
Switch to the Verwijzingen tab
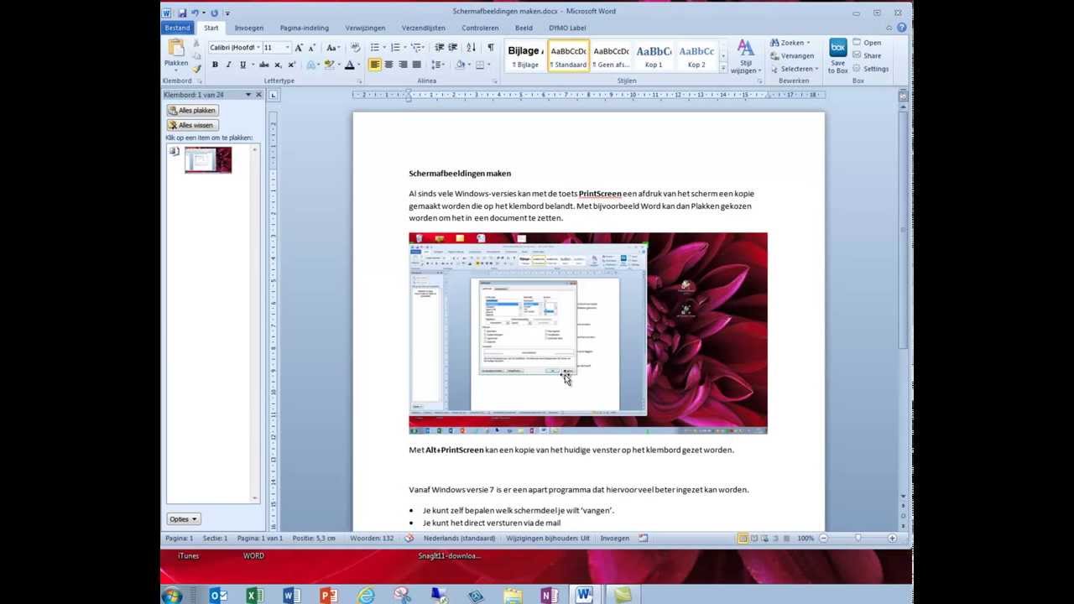tap(365, 28)
